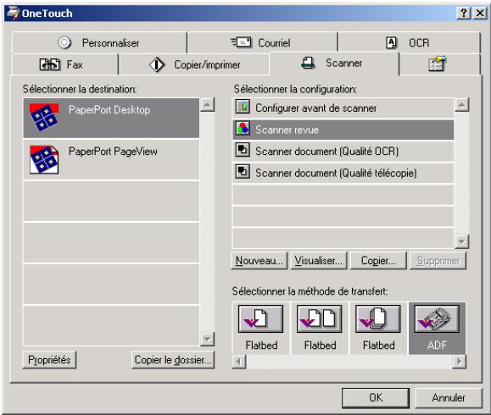The width and height of the screenshot is (491, 415).
Task: Open the unlabeled options tab with the properties icon
Action: click(x=439, y=64)
